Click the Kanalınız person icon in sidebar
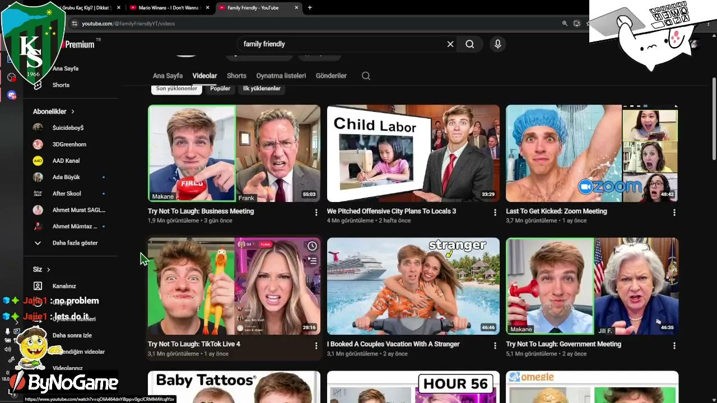This screenshot has height=403, width=717. (38, 286)
